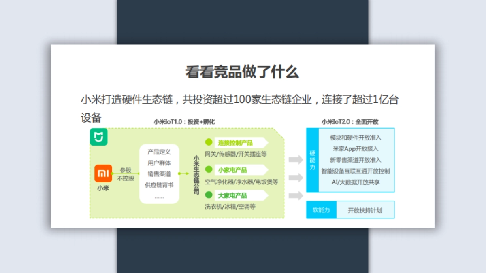Toggle the 软能力 blue block
Image resolution: width=486 pixels, height=273 pixels.
[x=321, y=210]
